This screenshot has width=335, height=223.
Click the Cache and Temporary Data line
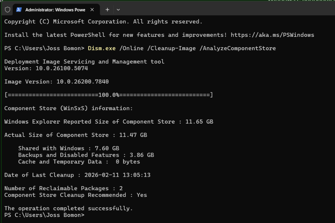coord(79,162)
